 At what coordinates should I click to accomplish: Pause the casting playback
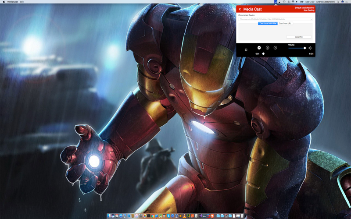click(267, 48)
